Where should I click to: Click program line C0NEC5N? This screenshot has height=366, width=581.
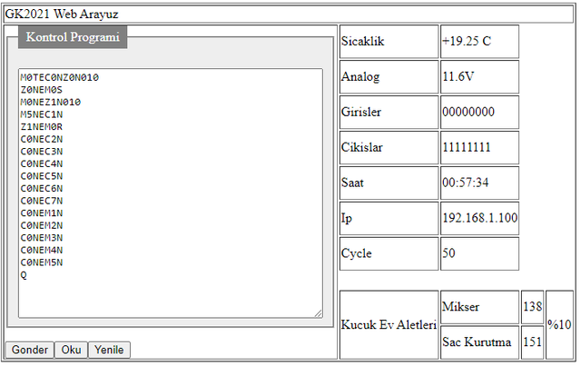coord(42,176)
